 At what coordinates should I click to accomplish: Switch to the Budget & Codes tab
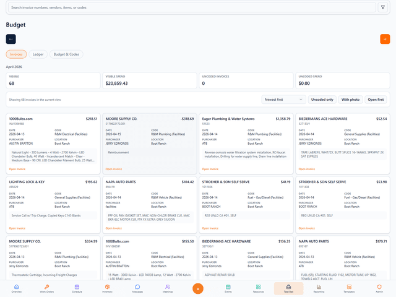pos(66,54)
